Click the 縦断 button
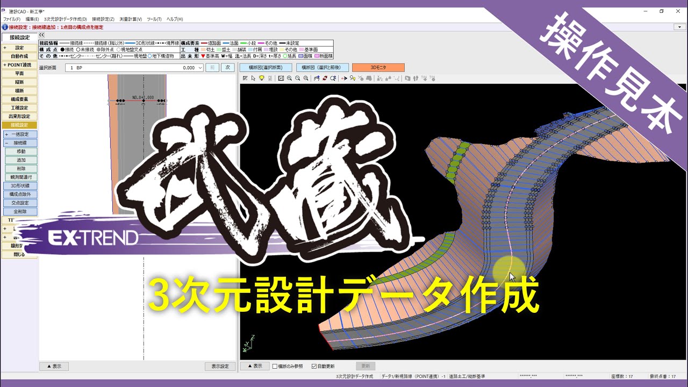Image resolution: width=688 pixels, height=387 pixels. coord(19,82)
